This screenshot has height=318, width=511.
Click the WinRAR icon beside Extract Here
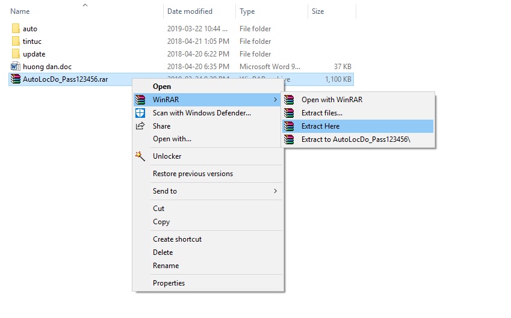coord(290,126)
